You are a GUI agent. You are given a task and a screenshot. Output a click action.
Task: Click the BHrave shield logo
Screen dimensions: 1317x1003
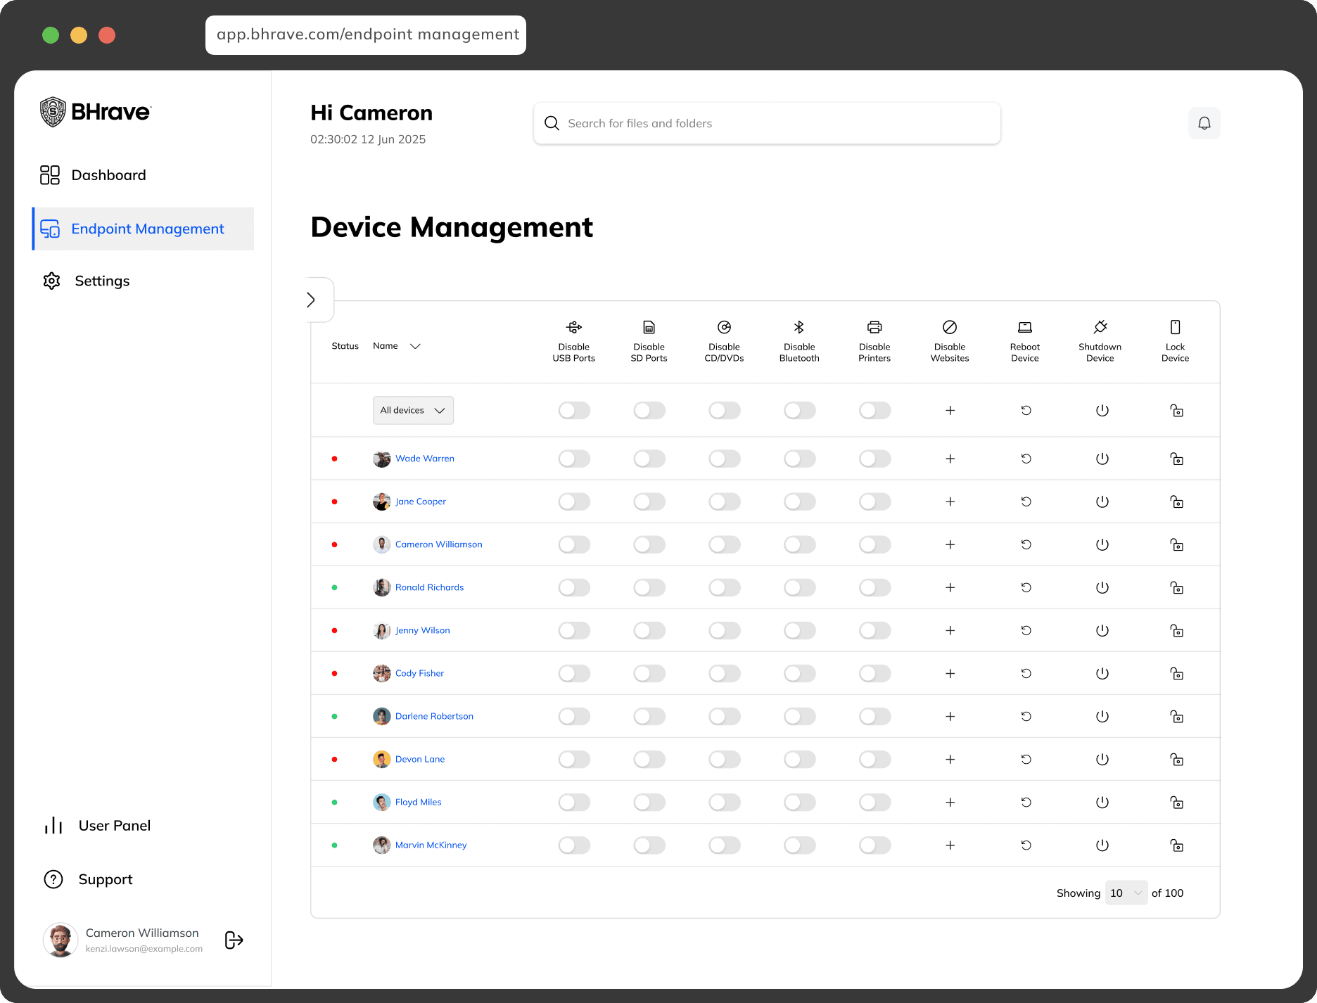pos(53,112)
